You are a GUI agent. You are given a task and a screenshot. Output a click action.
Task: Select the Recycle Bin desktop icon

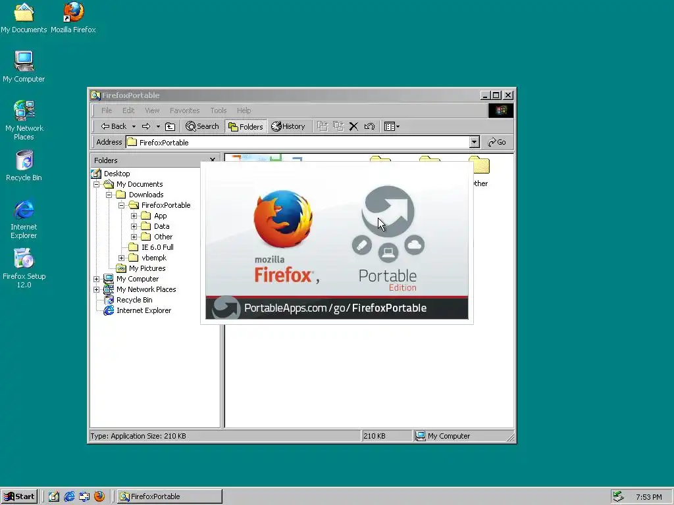pyautogui.click(x=24, y=166)
